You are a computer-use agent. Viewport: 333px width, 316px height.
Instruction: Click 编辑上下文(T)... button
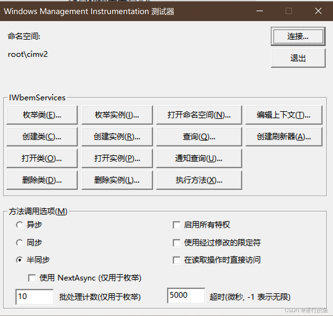(x=284, y=115)
